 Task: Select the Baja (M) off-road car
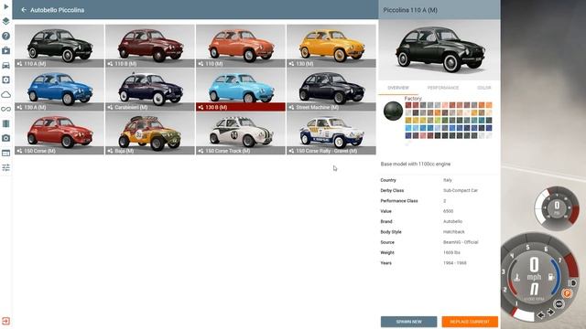point(150,133)
